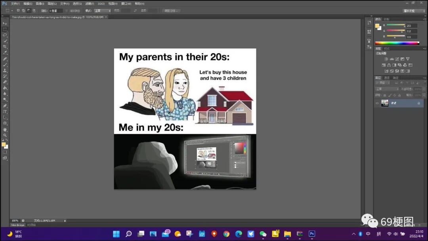Select the Dodge tool
Viewport: 428px width, 241px height.
pos(5,99)
